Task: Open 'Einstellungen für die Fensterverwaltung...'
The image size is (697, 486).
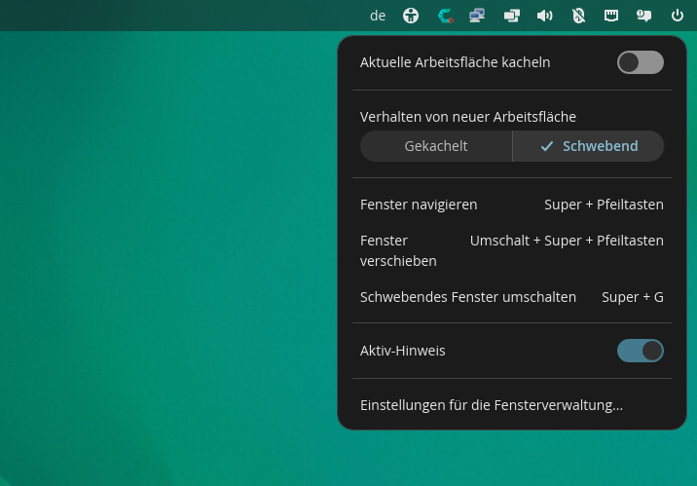Action: tap(492, 405)
